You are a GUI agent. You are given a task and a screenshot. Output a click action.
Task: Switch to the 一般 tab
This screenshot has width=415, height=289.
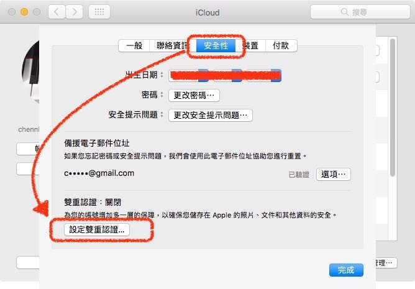pyautogui.click(x=134, y=45)
